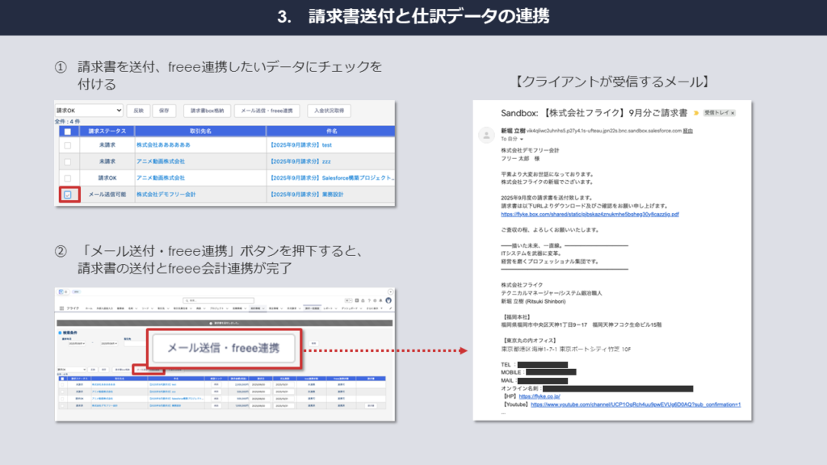This screenshot has width=827, height=465.
Task: Toggle the select-all checkbox in table header
Action: (x=67, y=131)
